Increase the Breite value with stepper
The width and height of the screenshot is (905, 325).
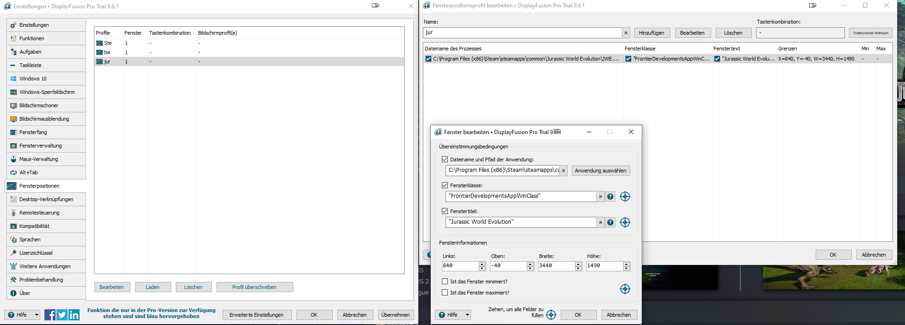click(578, 264)
